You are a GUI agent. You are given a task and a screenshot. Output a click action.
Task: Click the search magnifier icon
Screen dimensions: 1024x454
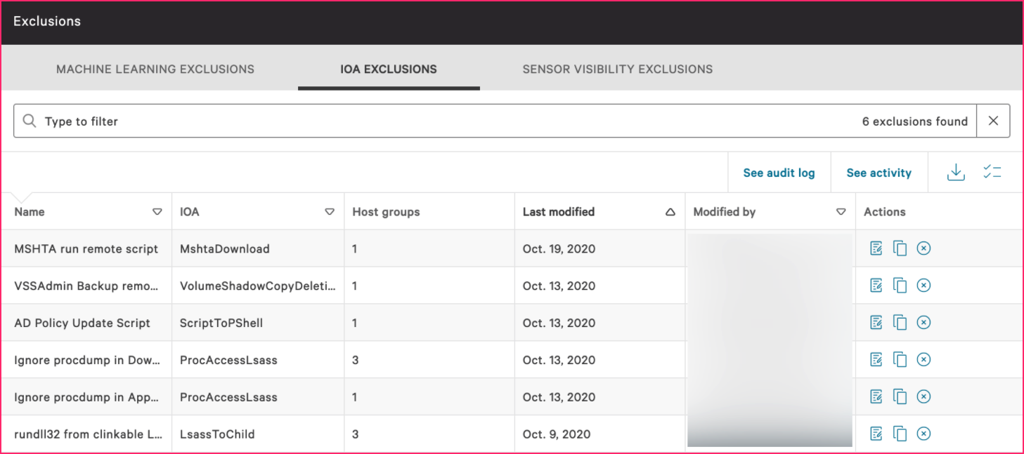click(30, 121)
